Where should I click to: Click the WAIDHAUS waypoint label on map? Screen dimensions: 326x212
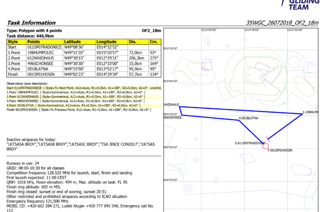coord(171,105)
